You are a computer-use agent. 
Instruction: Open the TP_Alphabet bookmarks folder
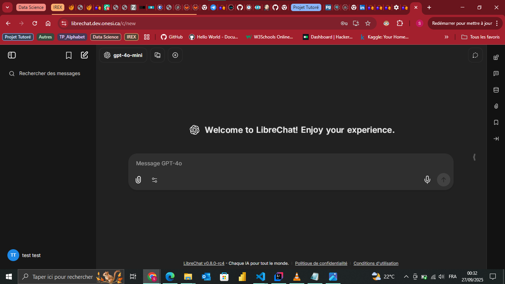click(72, 37)
